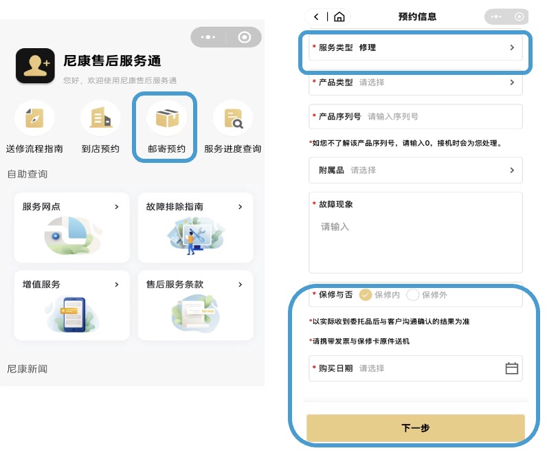Click the home icon in header

click(339, 16)
